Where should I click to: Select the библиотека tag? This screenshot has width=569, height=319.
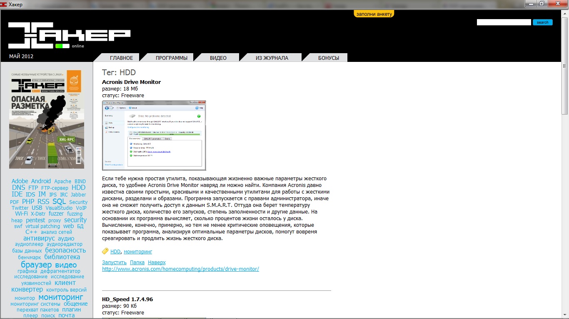click(x=62, y=257)
